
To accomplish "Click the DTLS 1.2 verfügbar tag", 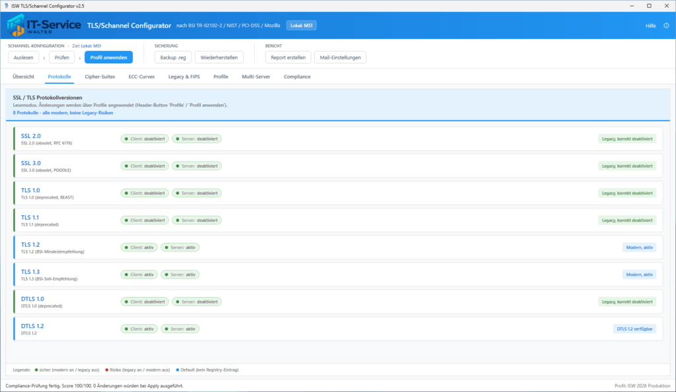I will click(634, 329).
